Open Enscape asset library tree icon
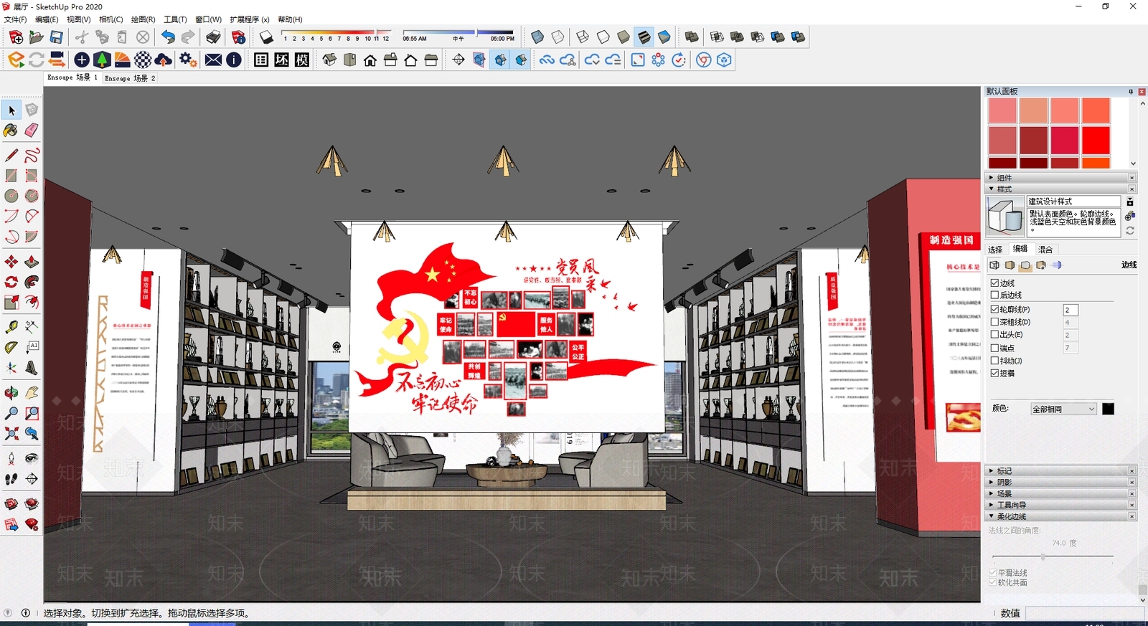The height and width of the screenshot is (626, 1148). pyautogui.click(x=102, y=60)
